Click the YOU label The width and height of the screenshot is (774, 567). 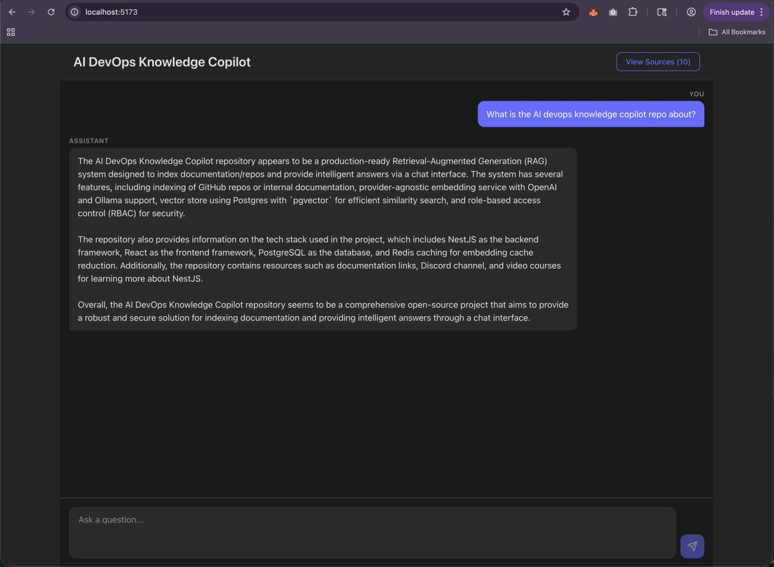(697, 94)
